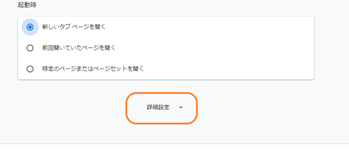Viewport: 349px width, 165px height.
Task: Enable the 特定のページまたはページセットを開く radio option
Action: (x=30, y=69)
